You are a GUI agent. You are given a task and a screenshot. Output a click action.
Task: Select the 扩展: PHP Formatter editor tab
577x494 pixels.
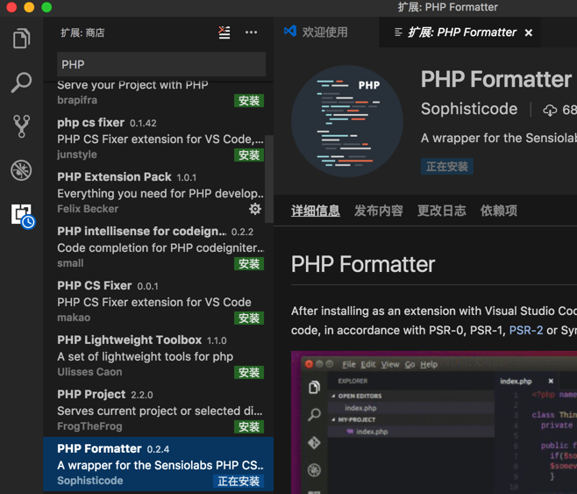459,32
